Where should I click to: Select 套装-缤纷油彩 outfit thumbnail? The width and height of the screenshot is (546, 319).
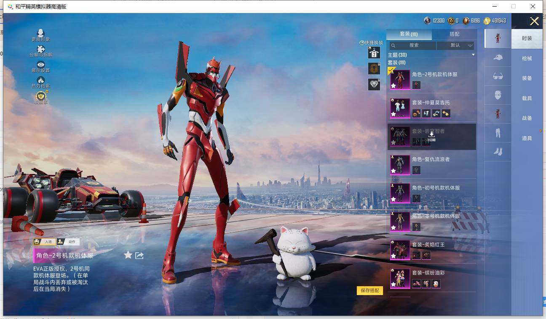pos(400,278)
